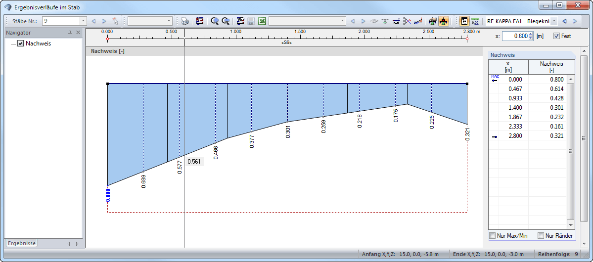Toggle the highlighted results table icon
The image size is (593, 262).
click(x=464, y=21)
